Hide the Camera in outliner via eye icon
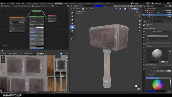 (168, 13)
